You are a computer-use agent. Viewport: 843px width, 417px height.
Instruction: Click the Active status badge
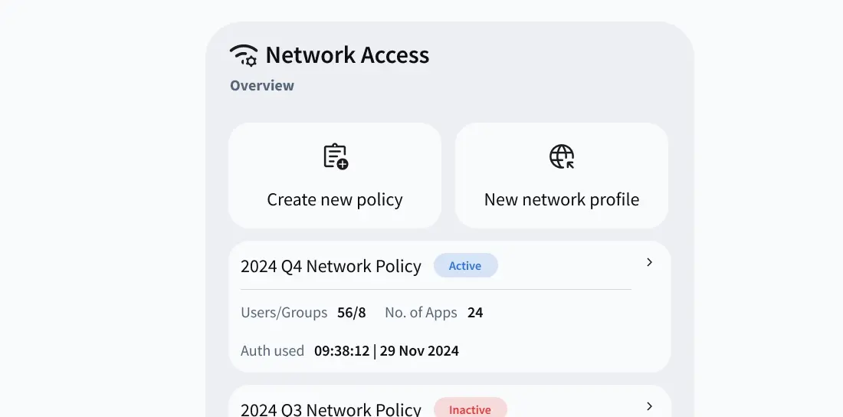[466, 266]
